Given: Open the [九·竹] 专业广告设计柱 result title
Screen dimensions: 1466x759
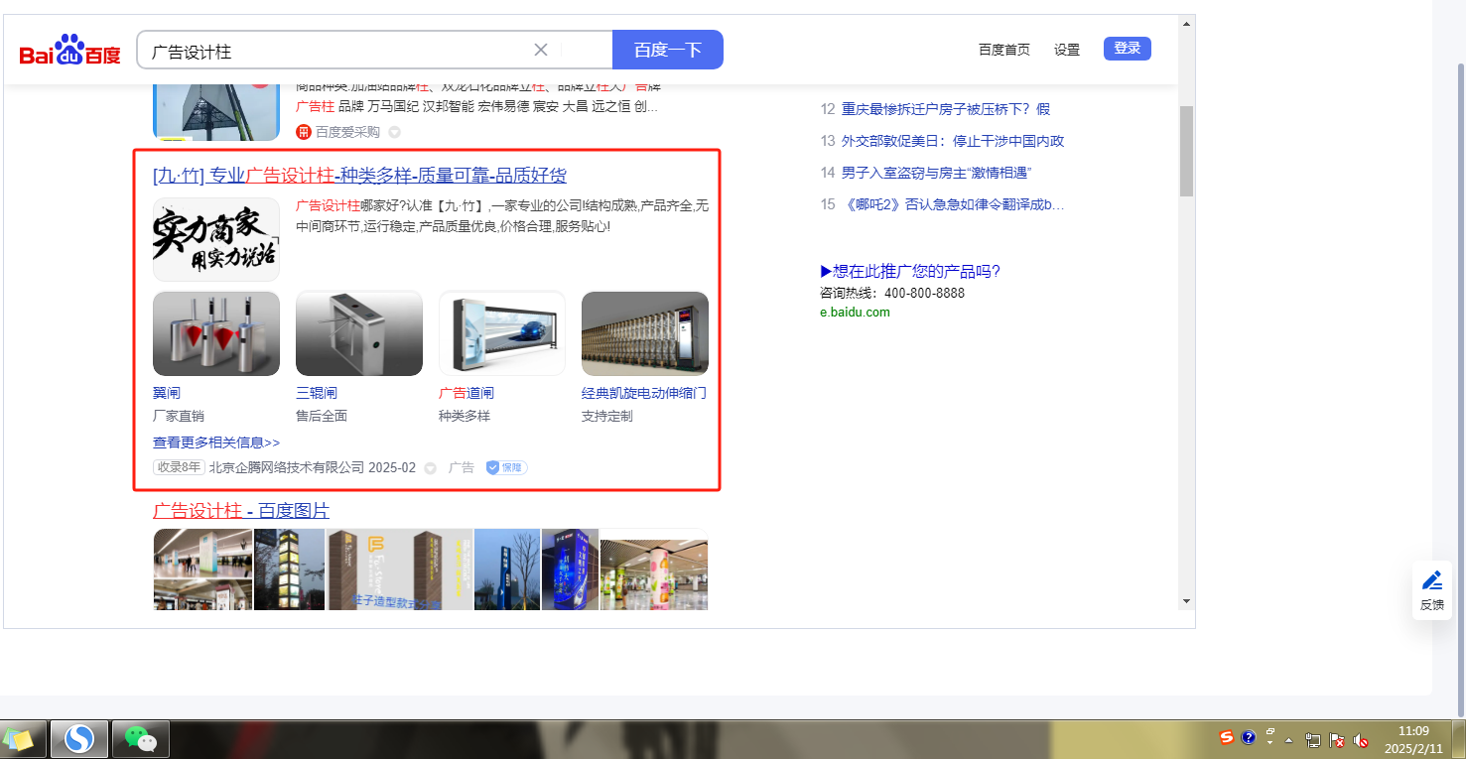Looking at the screenshot, I should pos(359,176).
